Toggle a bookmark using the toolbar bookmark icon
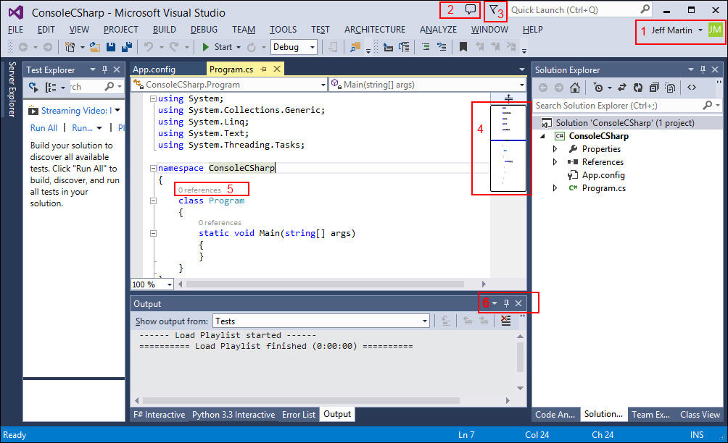 (x=463, y=47)
